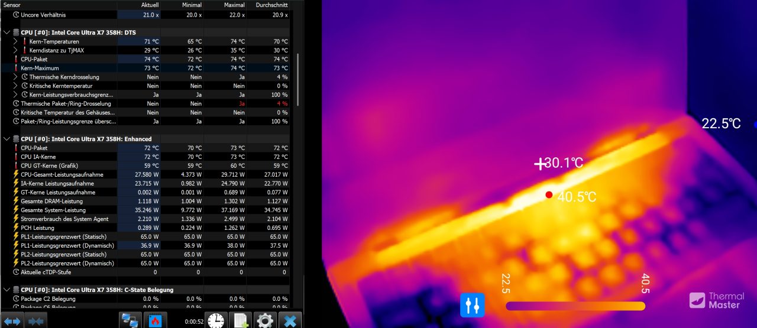Click thermometer icon beside Kern-Temperaturen
The height and width of the screenshot is (328, 757).
tap(25, 41)
